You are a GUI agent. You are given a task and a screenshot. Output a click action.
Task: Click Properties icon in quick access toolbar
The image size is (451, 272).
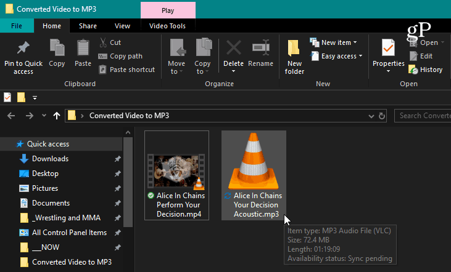tap(7, 98)
